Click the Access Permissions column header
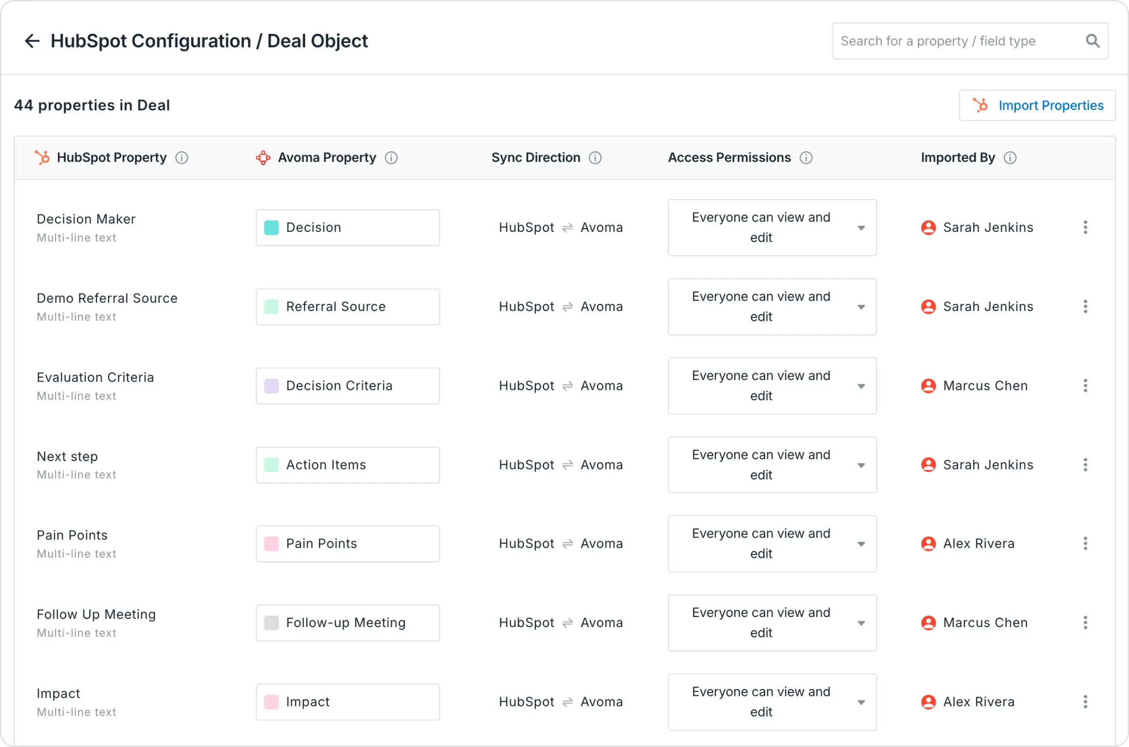Image resolution: width=1129 pixels, height=747 pixels. pos(729,158)
